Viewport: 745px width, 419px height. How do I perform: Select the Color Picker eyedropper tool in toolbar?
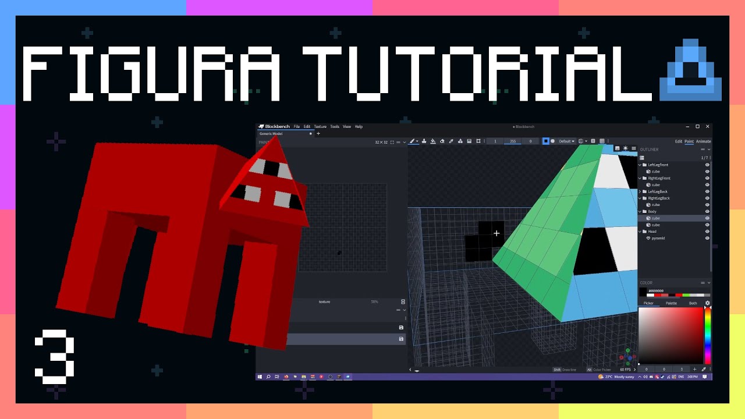tap(451, 141)
